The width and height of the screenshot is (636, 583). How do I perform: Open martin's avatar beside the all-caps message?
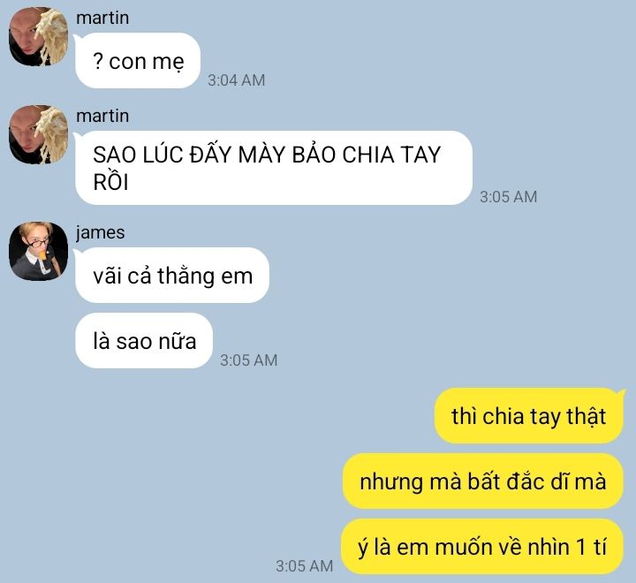pyautogui.click(x=39, y=134)
